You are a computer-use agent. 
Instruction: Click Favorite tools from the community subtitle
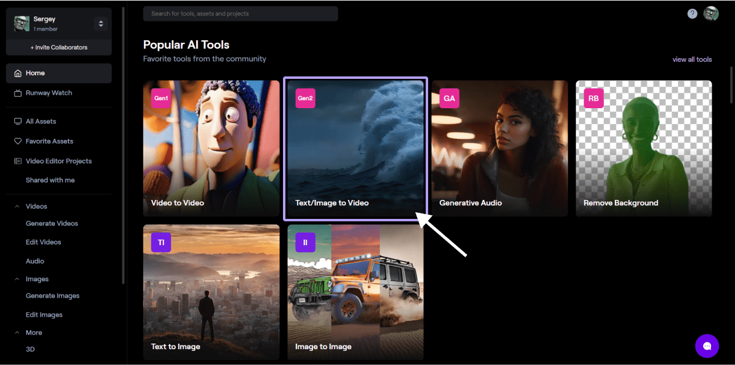coord(205,59)
